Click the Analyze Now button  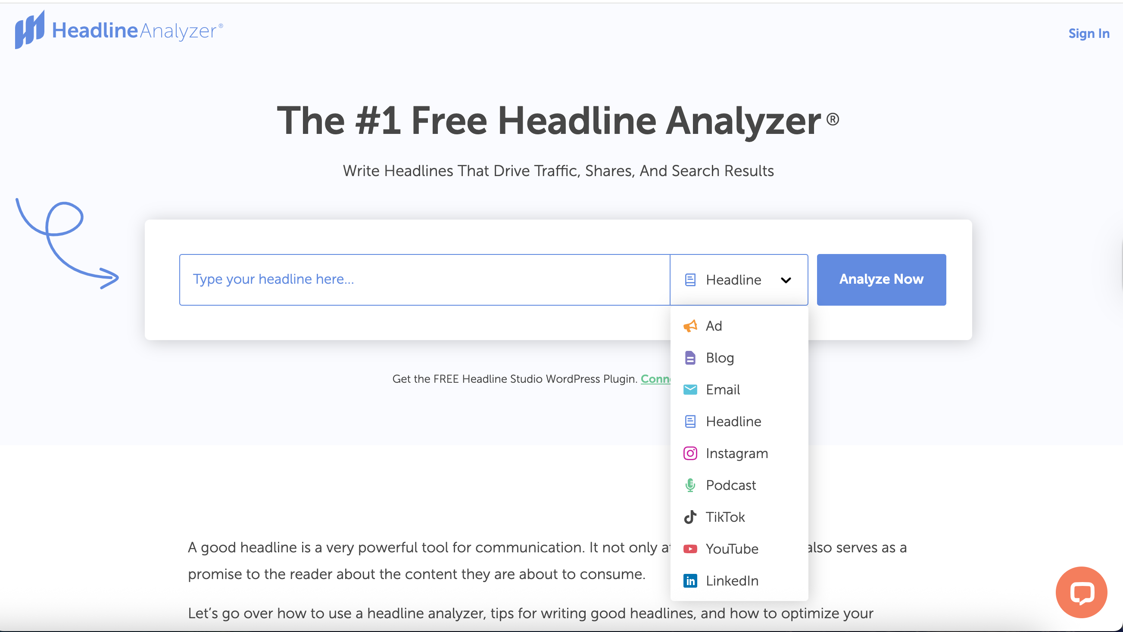click(881, 279)
